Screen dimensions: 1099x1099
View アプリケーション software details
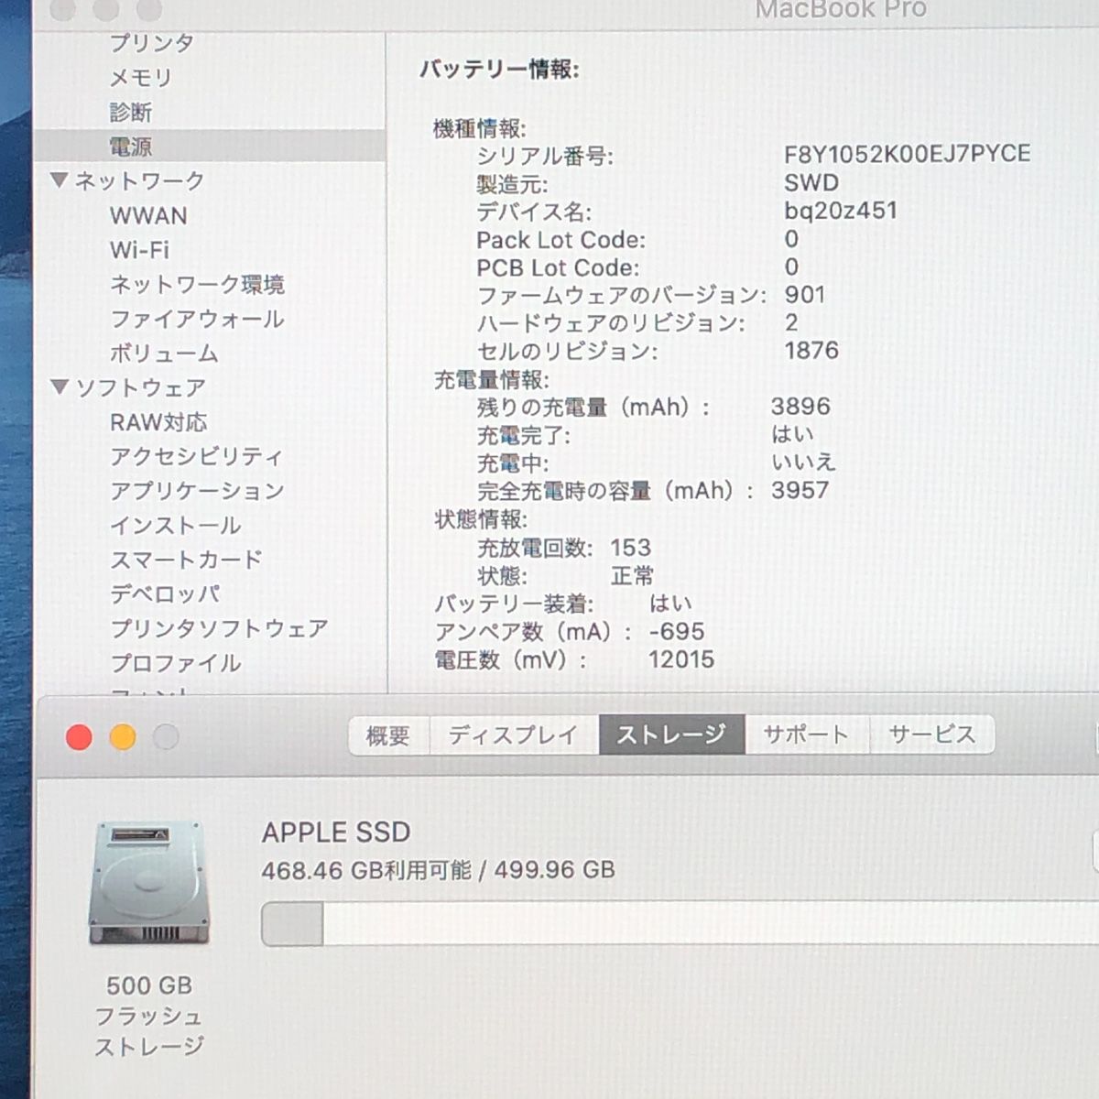pyautogui.click(x=196, y=492)
